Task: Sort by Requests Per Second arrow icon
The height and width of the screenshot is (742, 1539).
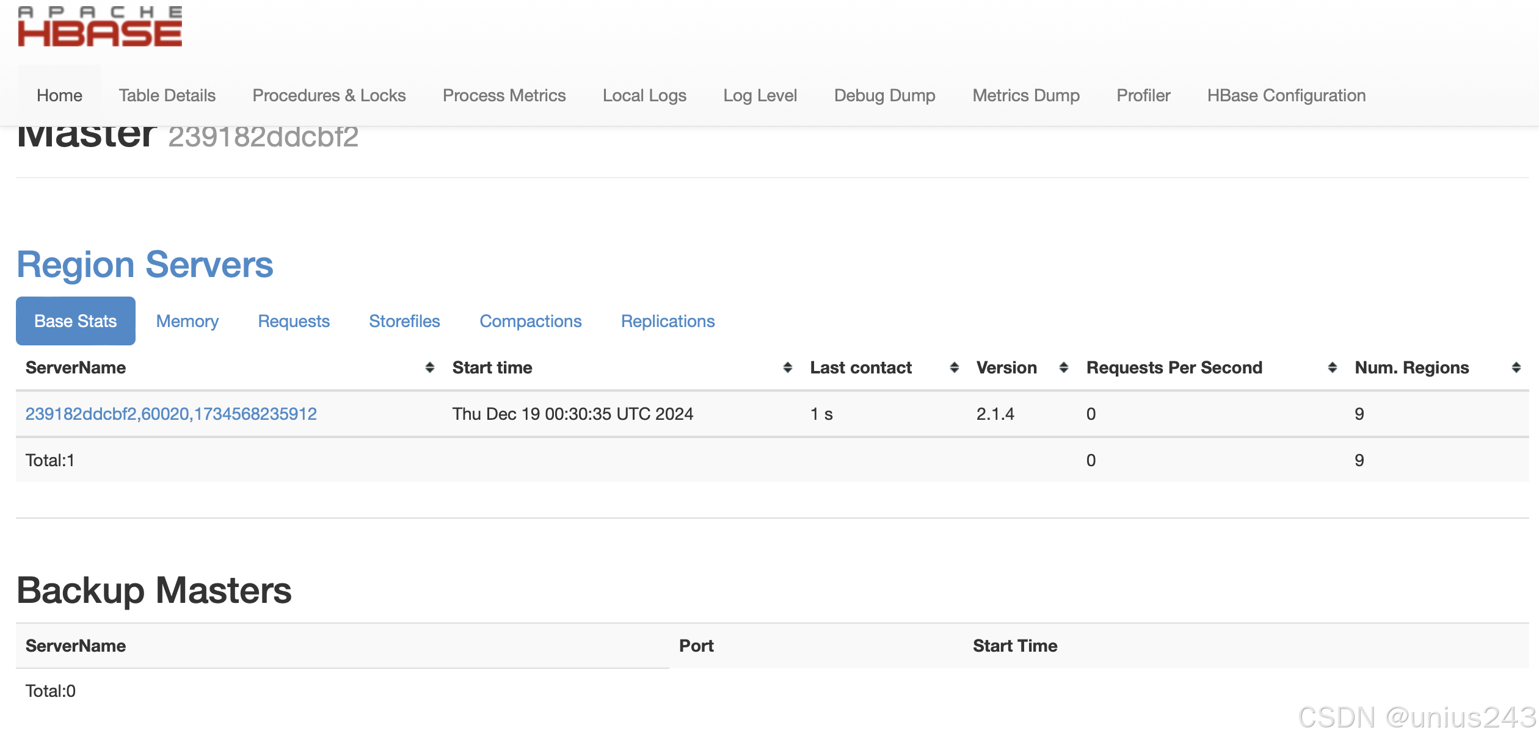Action: [x=1332, y=367]
